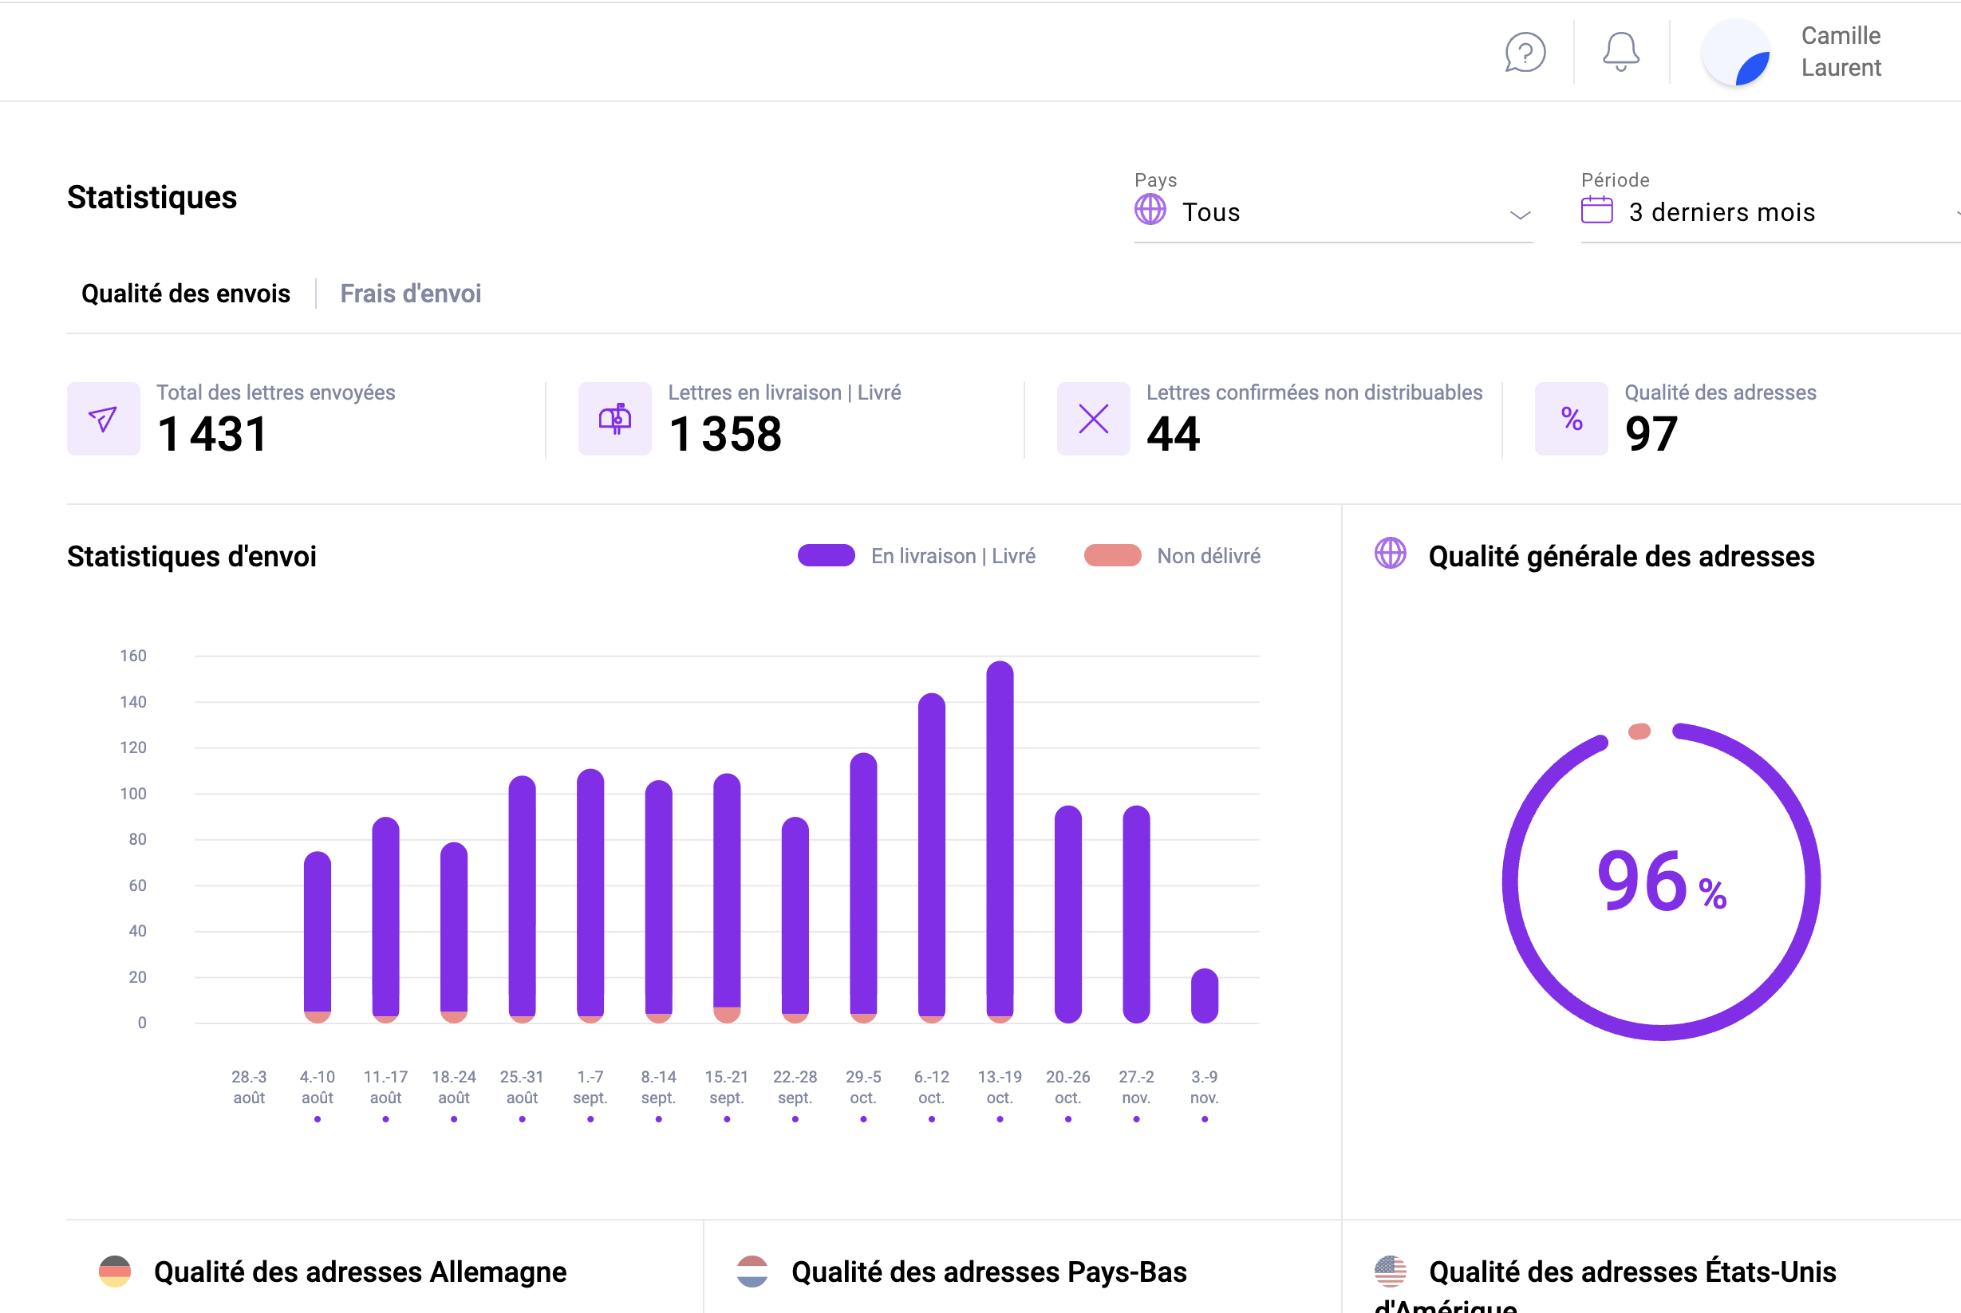This screenshot has height=1313, width=1961.
Task: Click the Camille Laurent profile avatar
Action: pos(1737,52)
